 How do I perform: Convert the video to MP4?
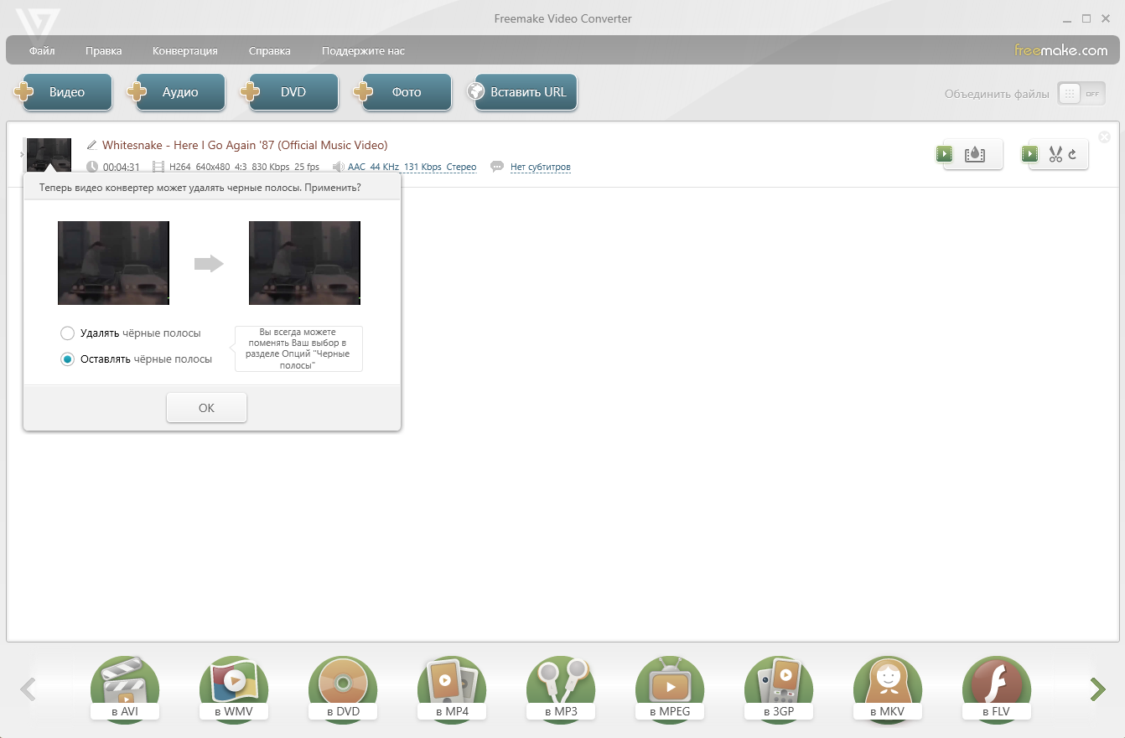click(452, 691)
